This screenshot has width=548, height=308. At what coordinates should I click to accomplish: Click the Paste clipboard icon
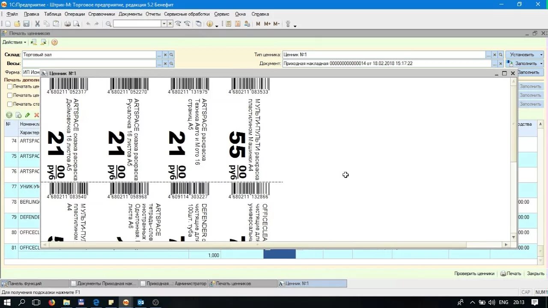point(55,24)
